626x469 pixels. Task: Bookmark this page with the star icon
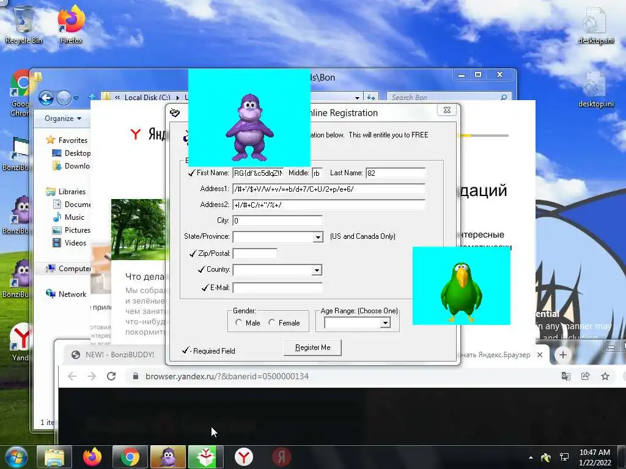[605, 376]
